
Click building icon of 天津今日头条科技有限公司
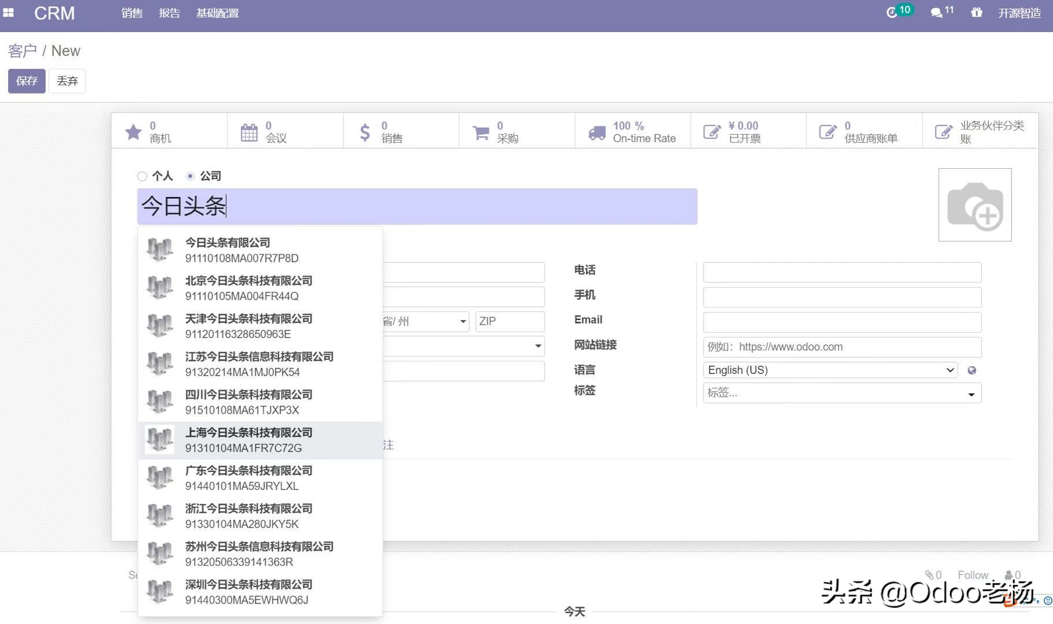pyautogui.click(x=160, y=326)
